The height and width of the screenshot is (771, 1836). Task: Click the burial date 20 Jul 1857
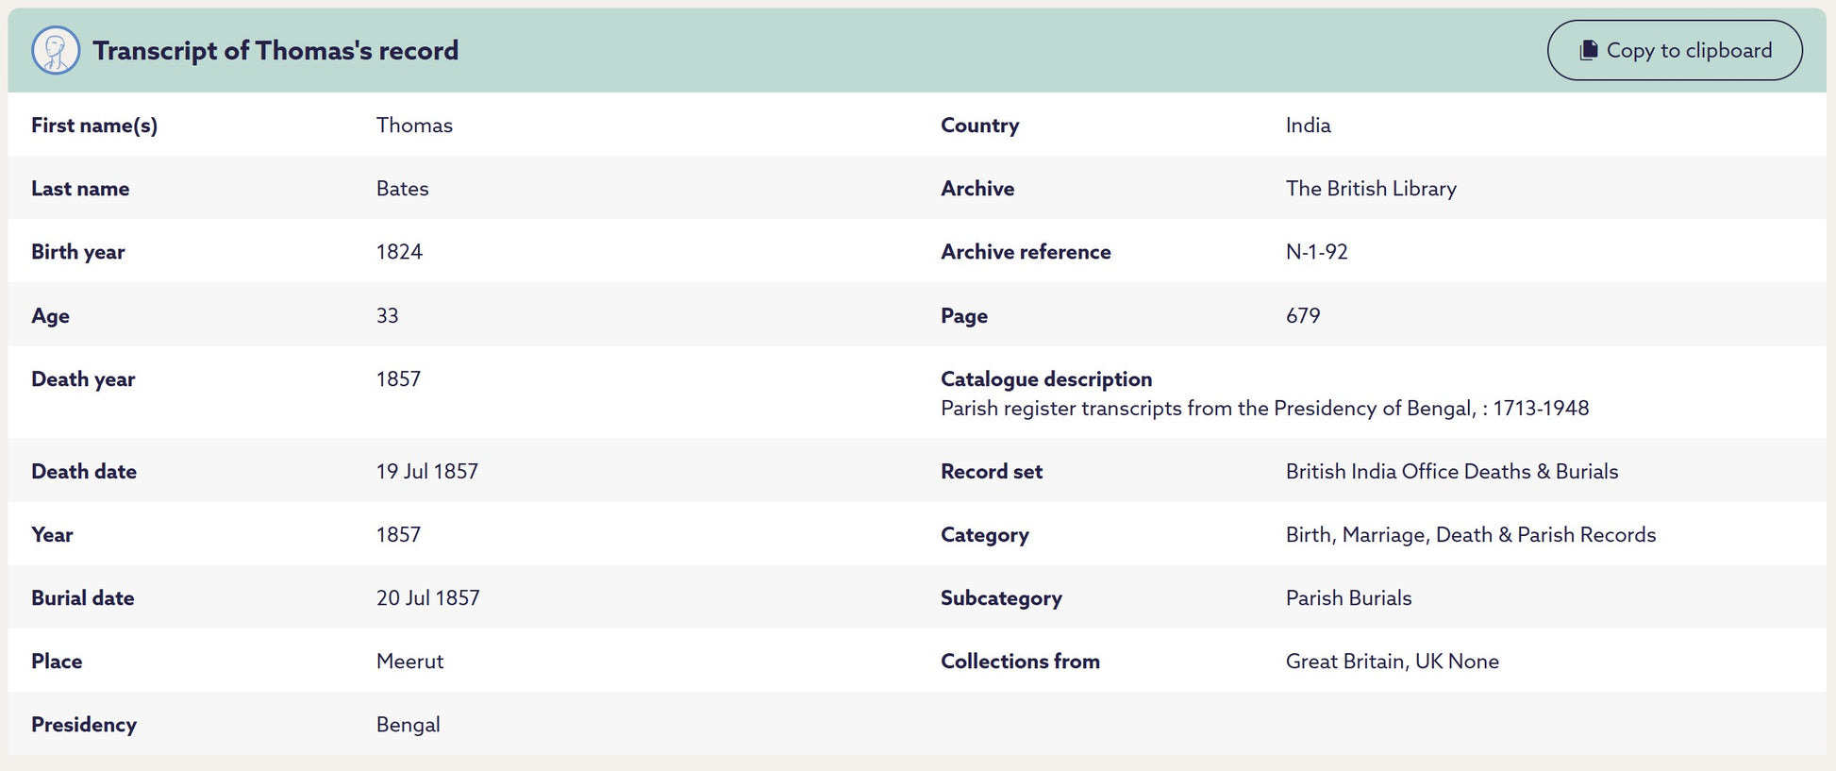pyautogui.click(x=427, y=598)
